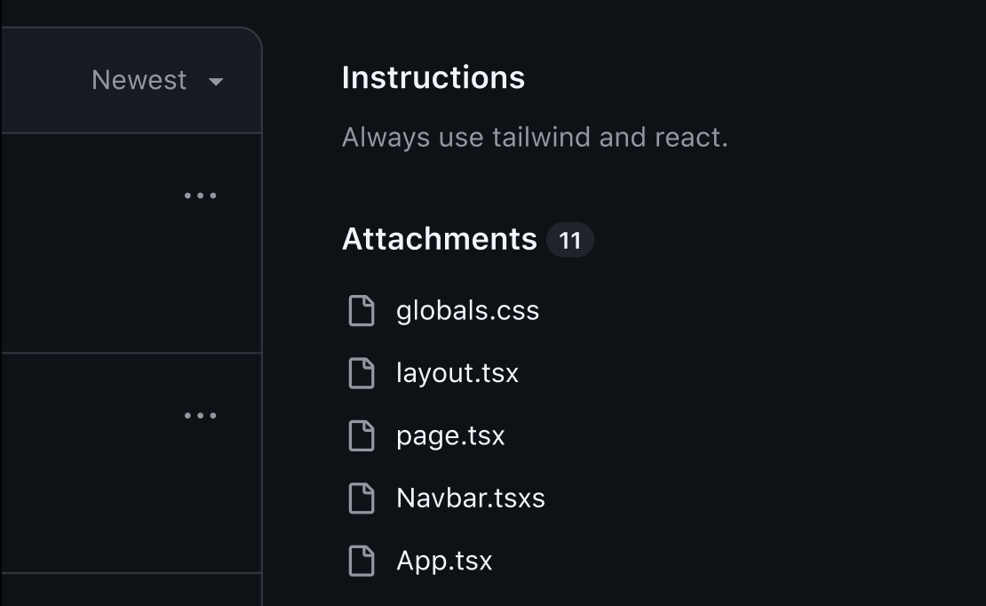The image size is (986, 606).
Task: Click the Attachments count badge showing 11
Action: tap(569, 240)
